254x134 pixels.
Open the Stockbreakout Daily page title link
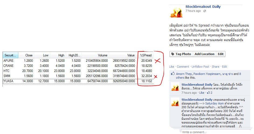[x=203, y=7]
